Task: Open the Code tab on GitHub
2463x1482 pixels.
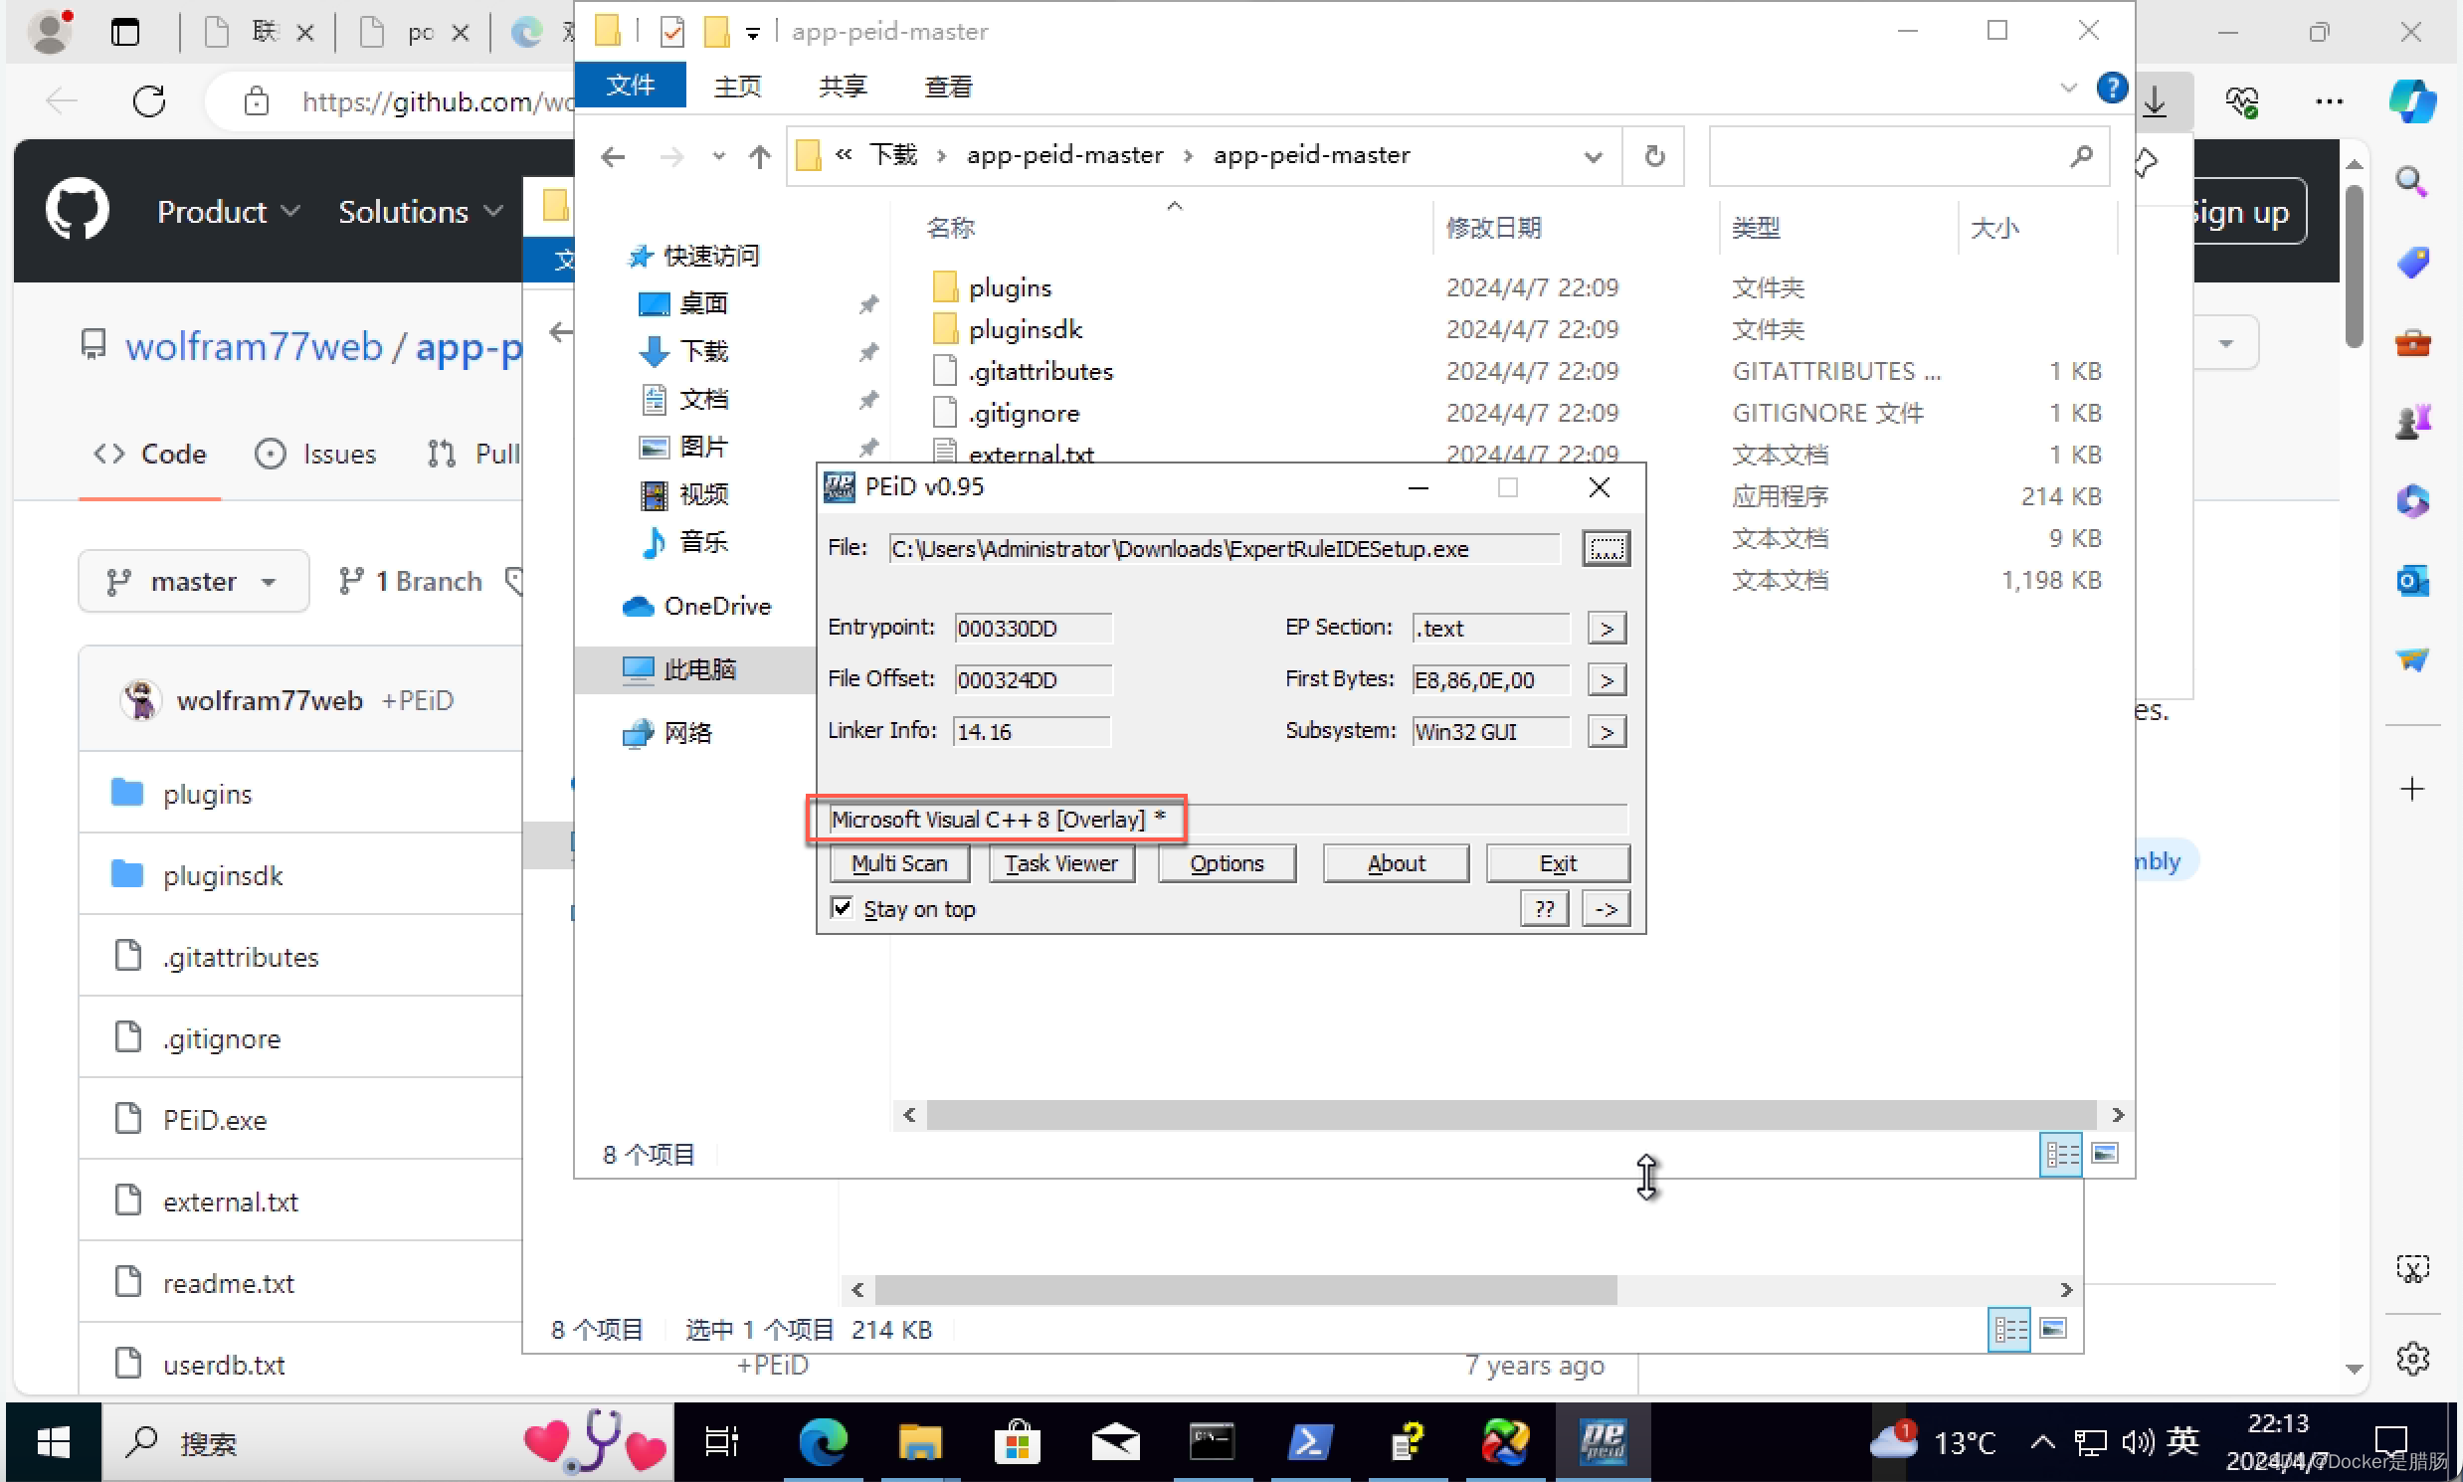Action: pyautogui.click(x=150, y=455)
